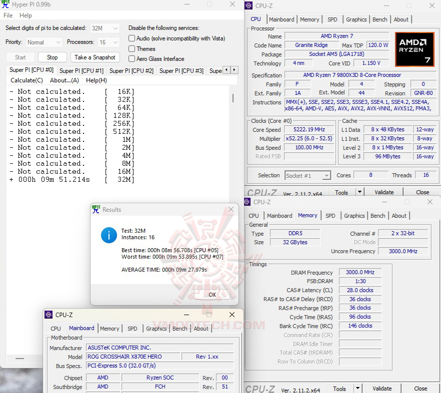This screenshot has height=393, width=441.
Task: Click the motherboard Model field ROG CROSSHAIR X870E HERO
Action: 133,357
